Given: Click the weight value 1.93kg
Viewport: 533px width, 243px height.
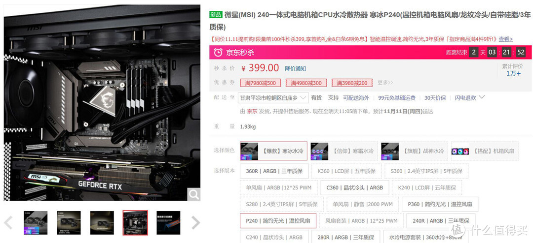Looking at the screenshot, I should coord(248,127).
